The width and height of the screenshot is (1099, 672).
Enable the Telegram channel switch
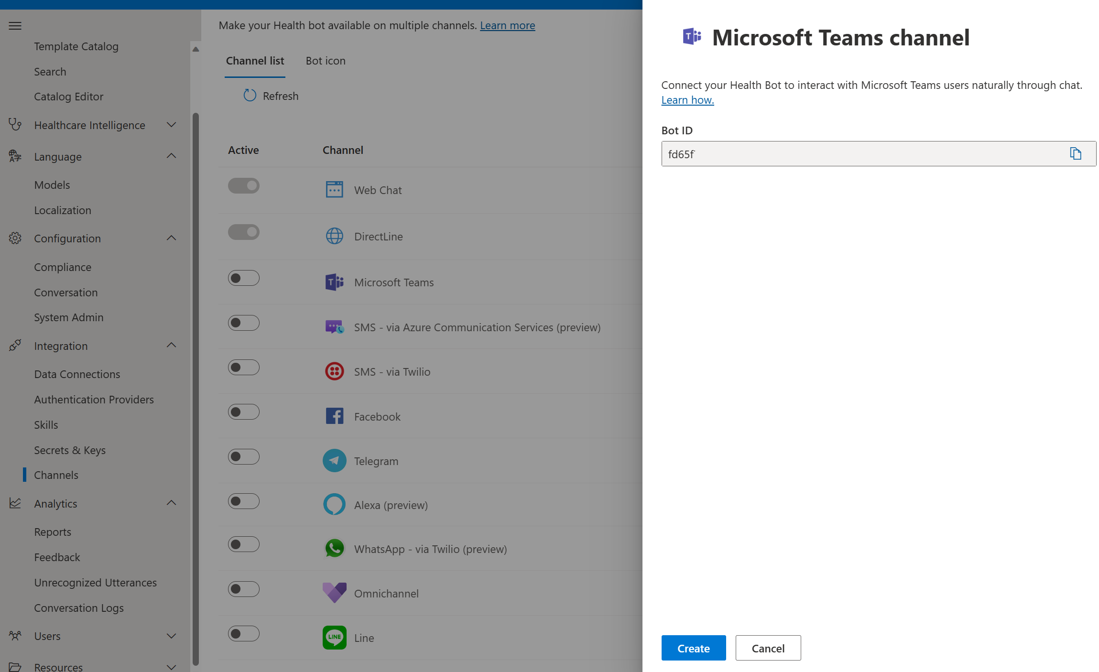tap(244, 456)
